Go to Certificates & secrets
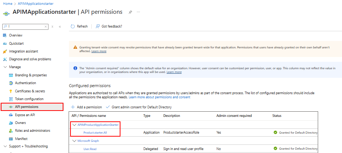 [30, 91]
